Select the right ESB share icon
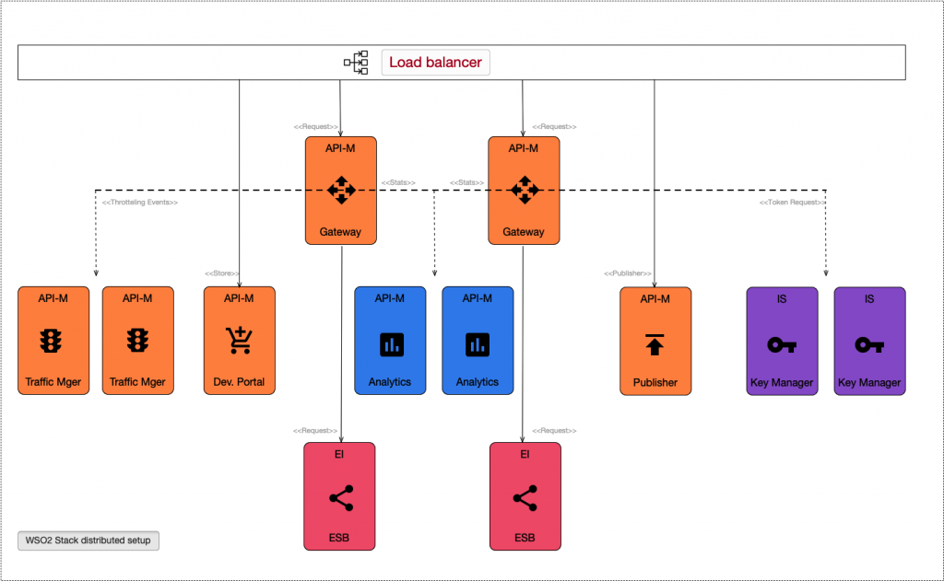Screen dimensions: 944x581 (x=525, y=498)
